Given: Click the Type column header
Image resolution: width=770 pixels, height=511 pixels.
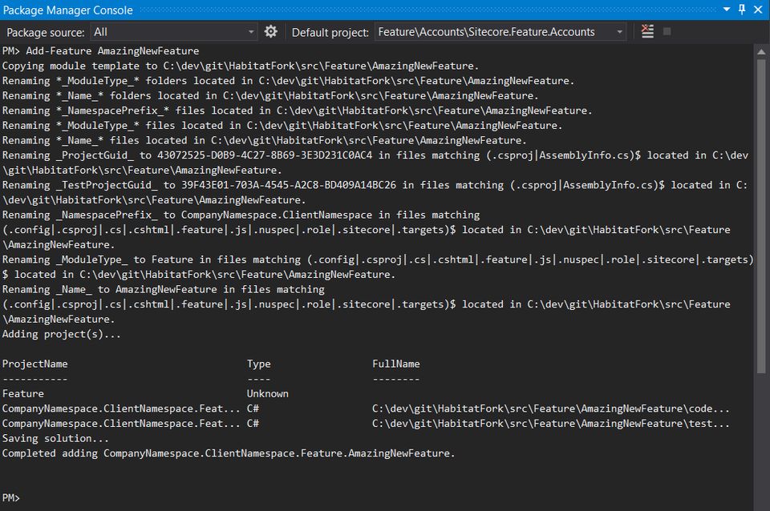Looking at the screenshot, I should [258, 364].
